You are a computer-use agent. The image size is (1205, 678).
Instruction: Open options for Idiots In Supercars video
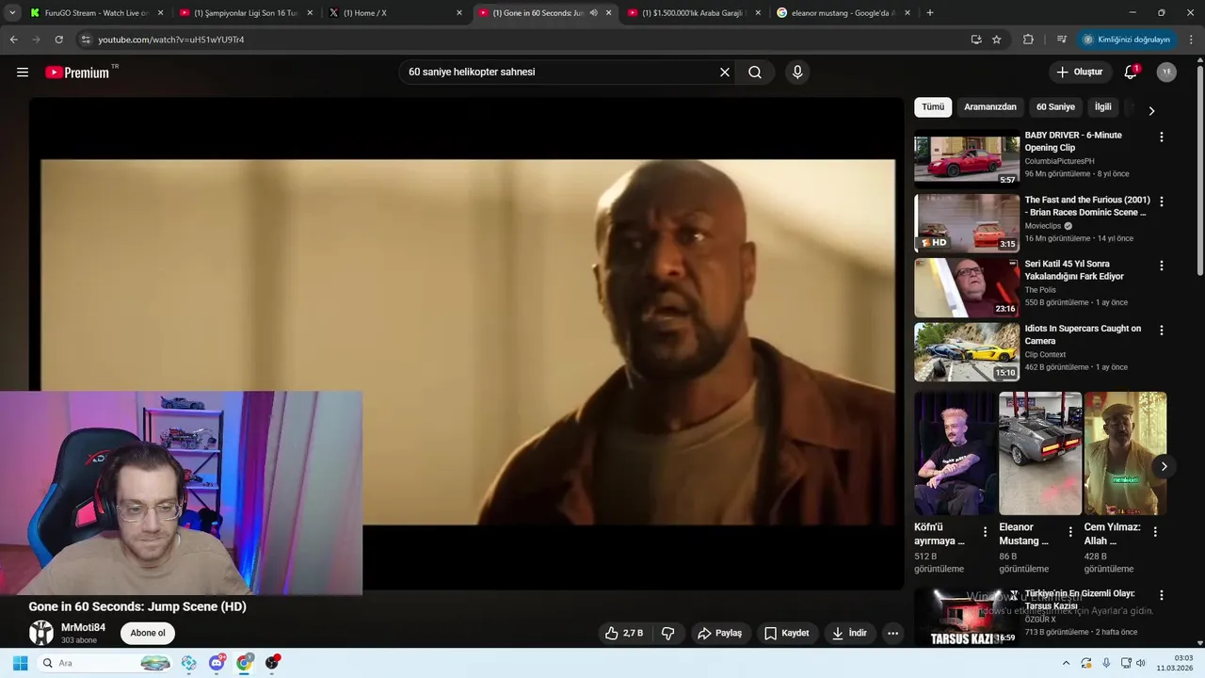1161,331
